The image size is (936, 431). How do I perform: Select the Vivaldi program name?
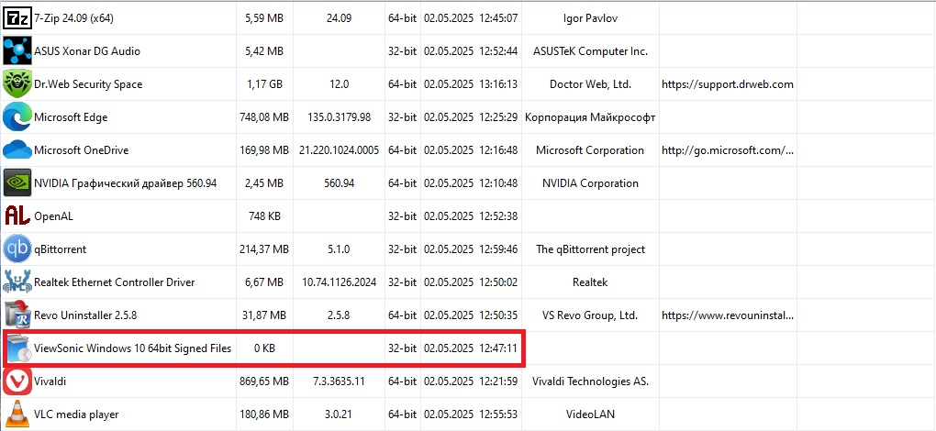point(50,381)
